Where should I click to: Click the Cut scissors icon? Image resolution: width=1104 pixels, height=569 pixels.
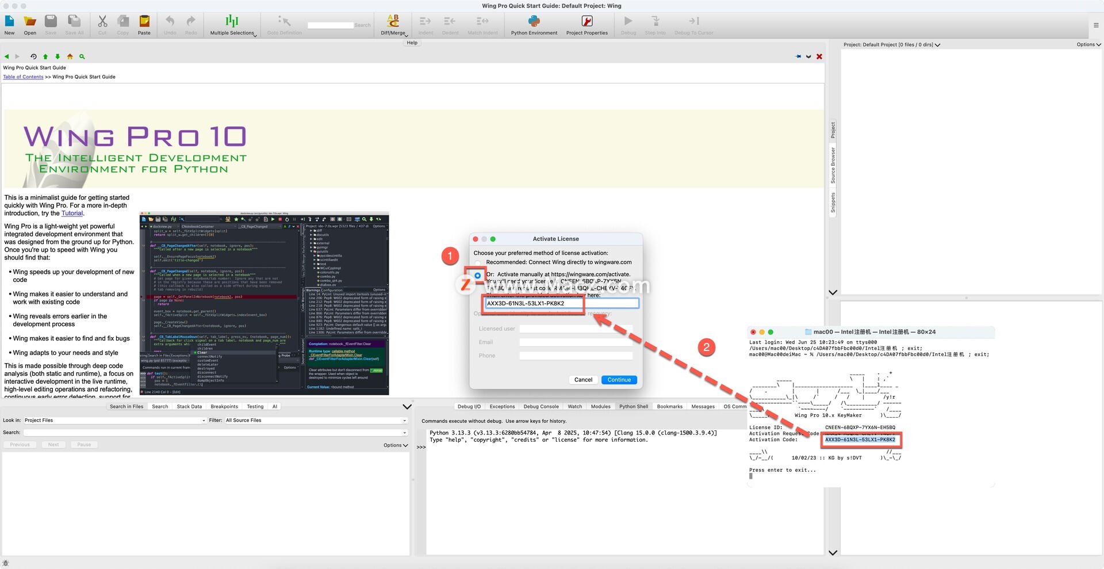click(102, 21)
